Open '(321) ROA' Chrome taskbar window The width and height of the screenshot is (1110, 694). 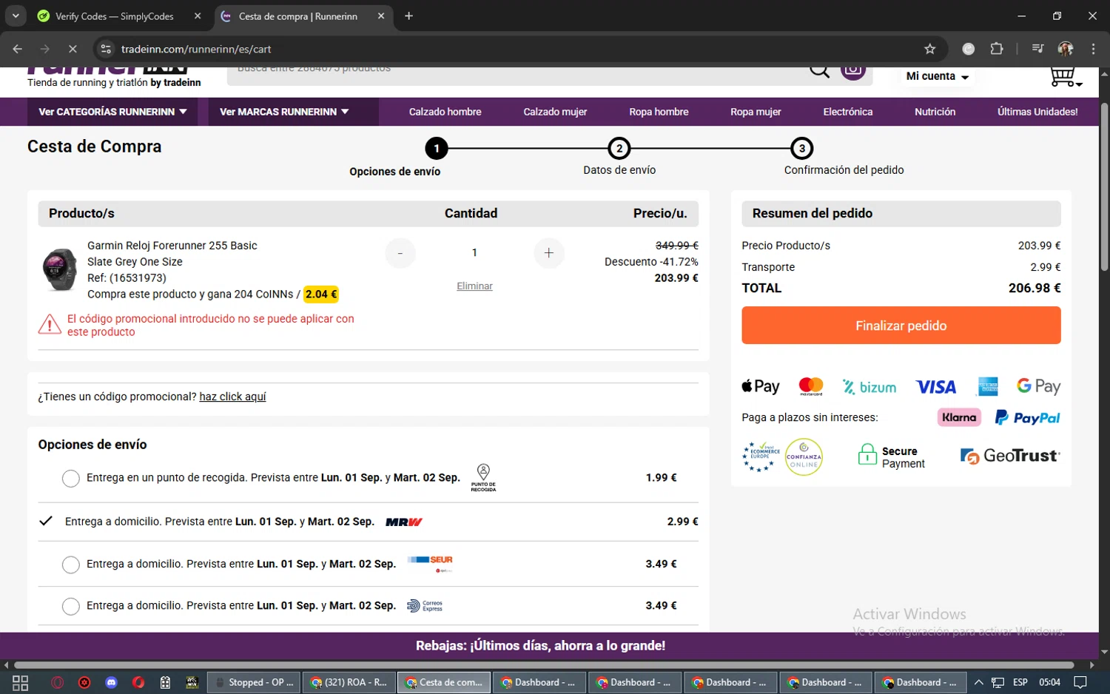coord(349,682)
